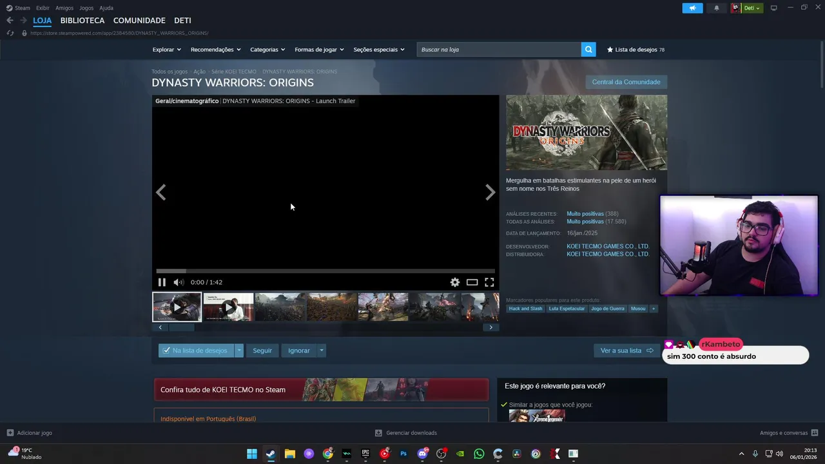The image size is (825, 464).
Task: Open the Ajuda menu
Action: click(106, 8)
